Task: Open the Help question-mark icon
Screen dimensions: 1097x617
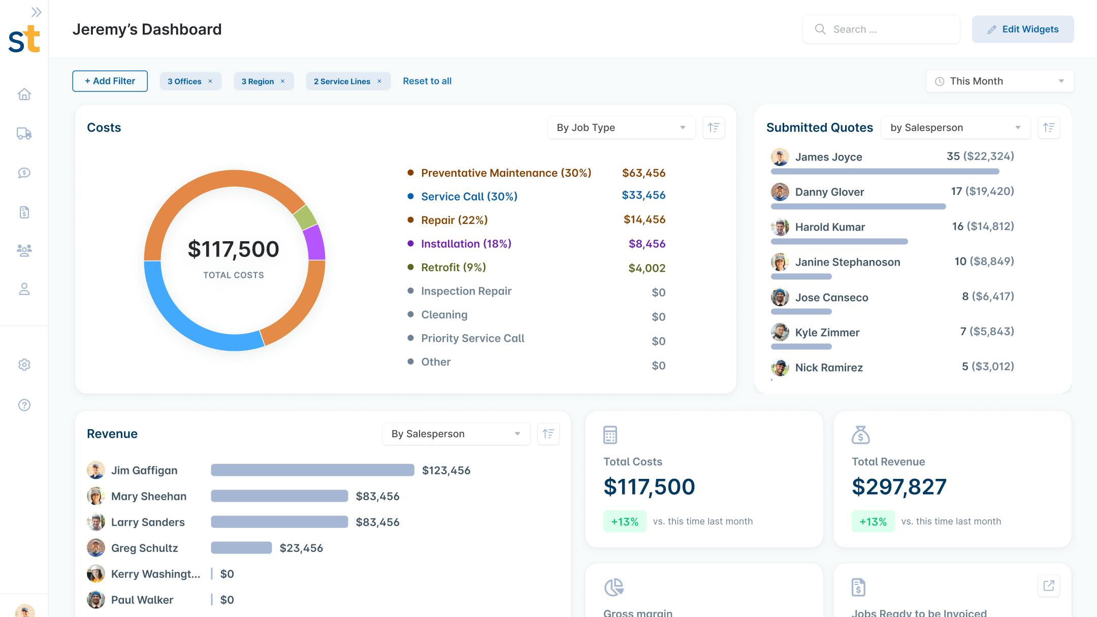Action: pyautogui.click(x=24, y=405)
